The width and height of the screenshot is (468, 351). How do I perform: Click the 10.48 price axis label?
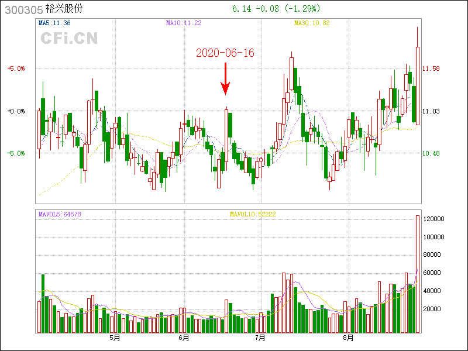coord(431,153)
